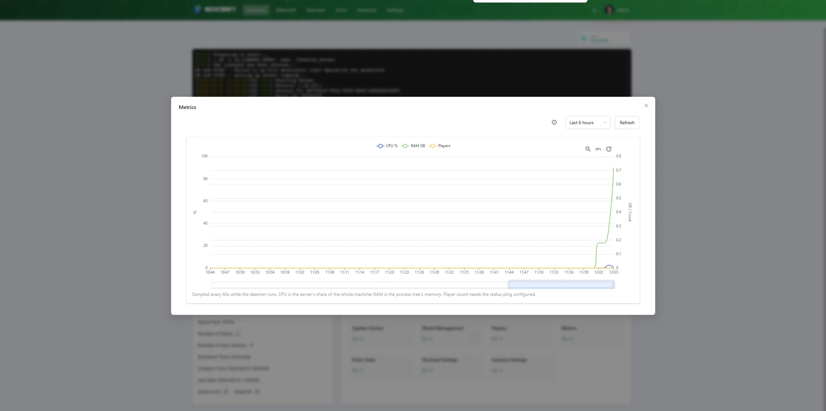
Task: Click the 10:44 time axis label
Action: click(x=210, y=272)
